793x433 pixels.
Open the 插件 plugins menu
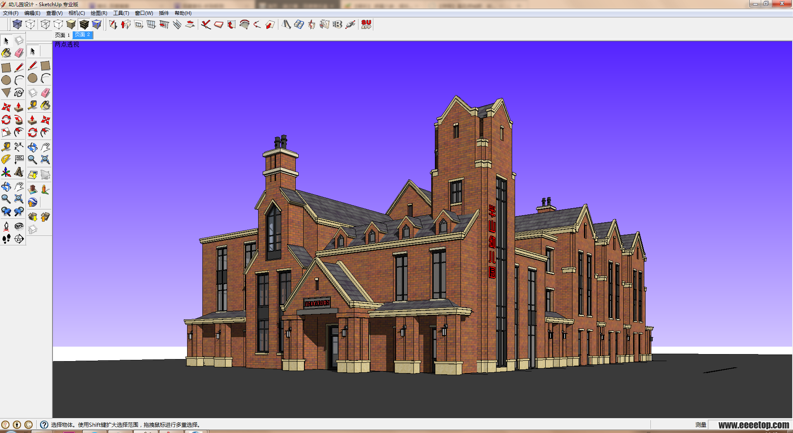(164, 13)
